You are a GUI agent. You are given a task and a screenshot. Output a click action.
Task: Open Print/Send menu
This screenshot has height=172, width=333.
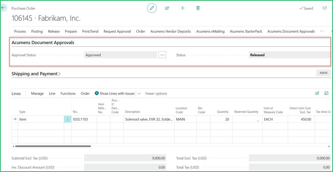click(90, 31)
